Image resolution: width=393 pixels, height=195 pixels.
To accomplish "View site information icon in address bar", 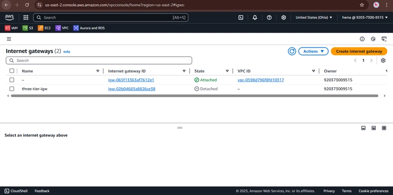I will [x=39, y=5].
